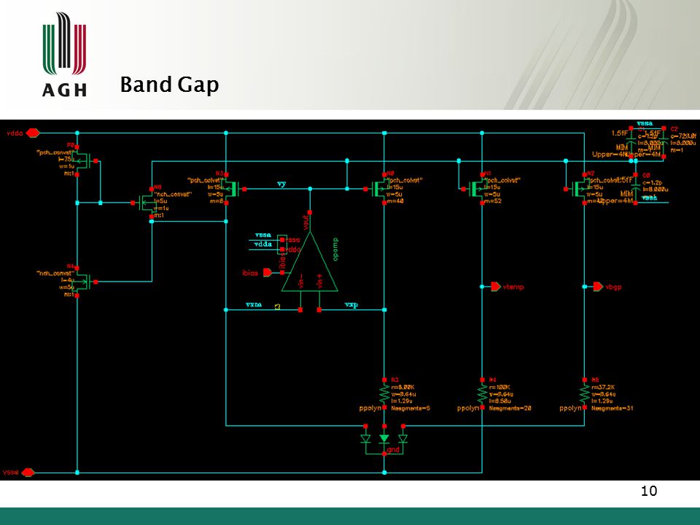700x525 pixels.
Task: Click the vxm net label
Action: pos(254,305)
